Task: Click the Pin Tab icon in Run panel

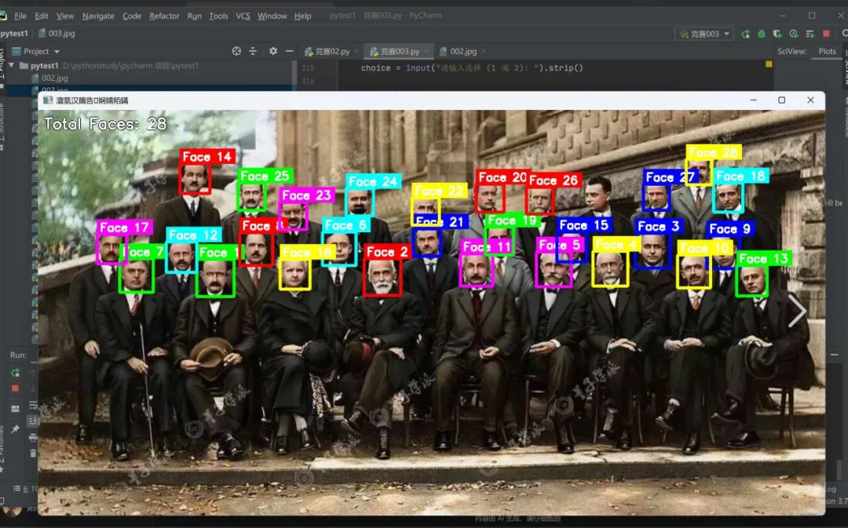Action: click(15, 428)
